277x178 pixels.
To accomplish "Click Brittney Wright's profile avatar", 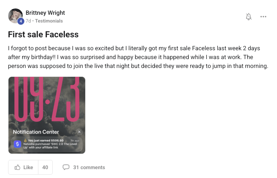I will (15, 16).
